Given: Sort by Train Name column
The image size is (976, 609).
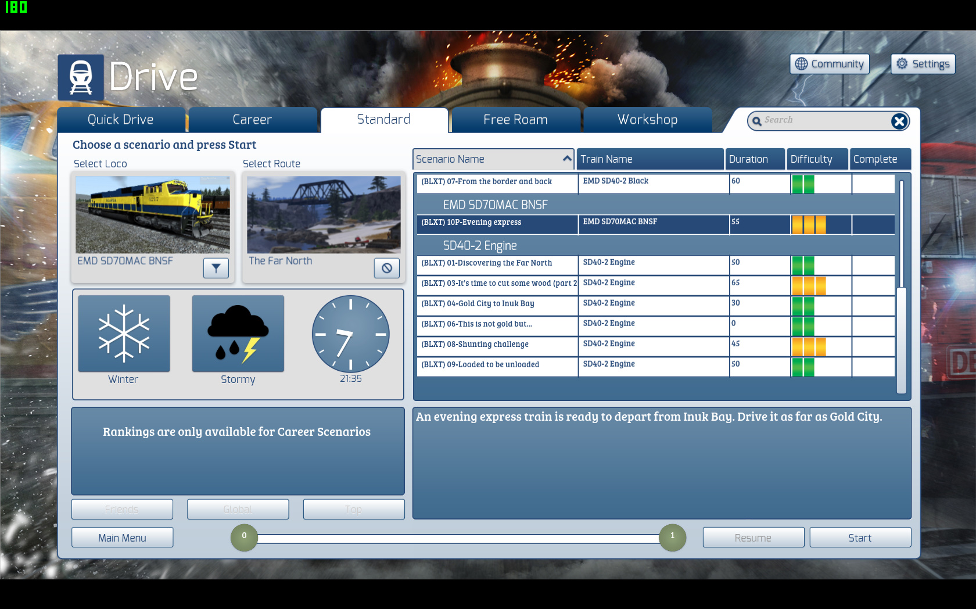Looking at the screenshot, I should (x=651, y=159).
